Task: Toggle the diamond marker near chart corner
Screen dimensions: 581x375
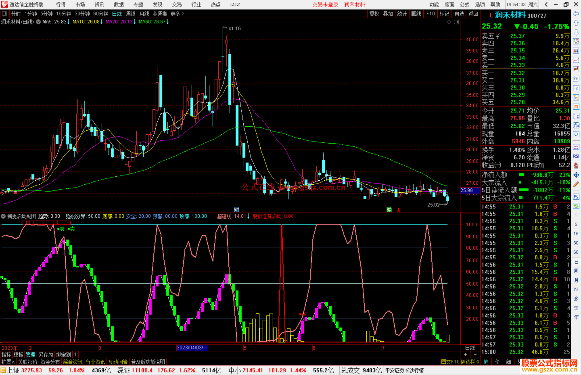Action: click(449, 22)
